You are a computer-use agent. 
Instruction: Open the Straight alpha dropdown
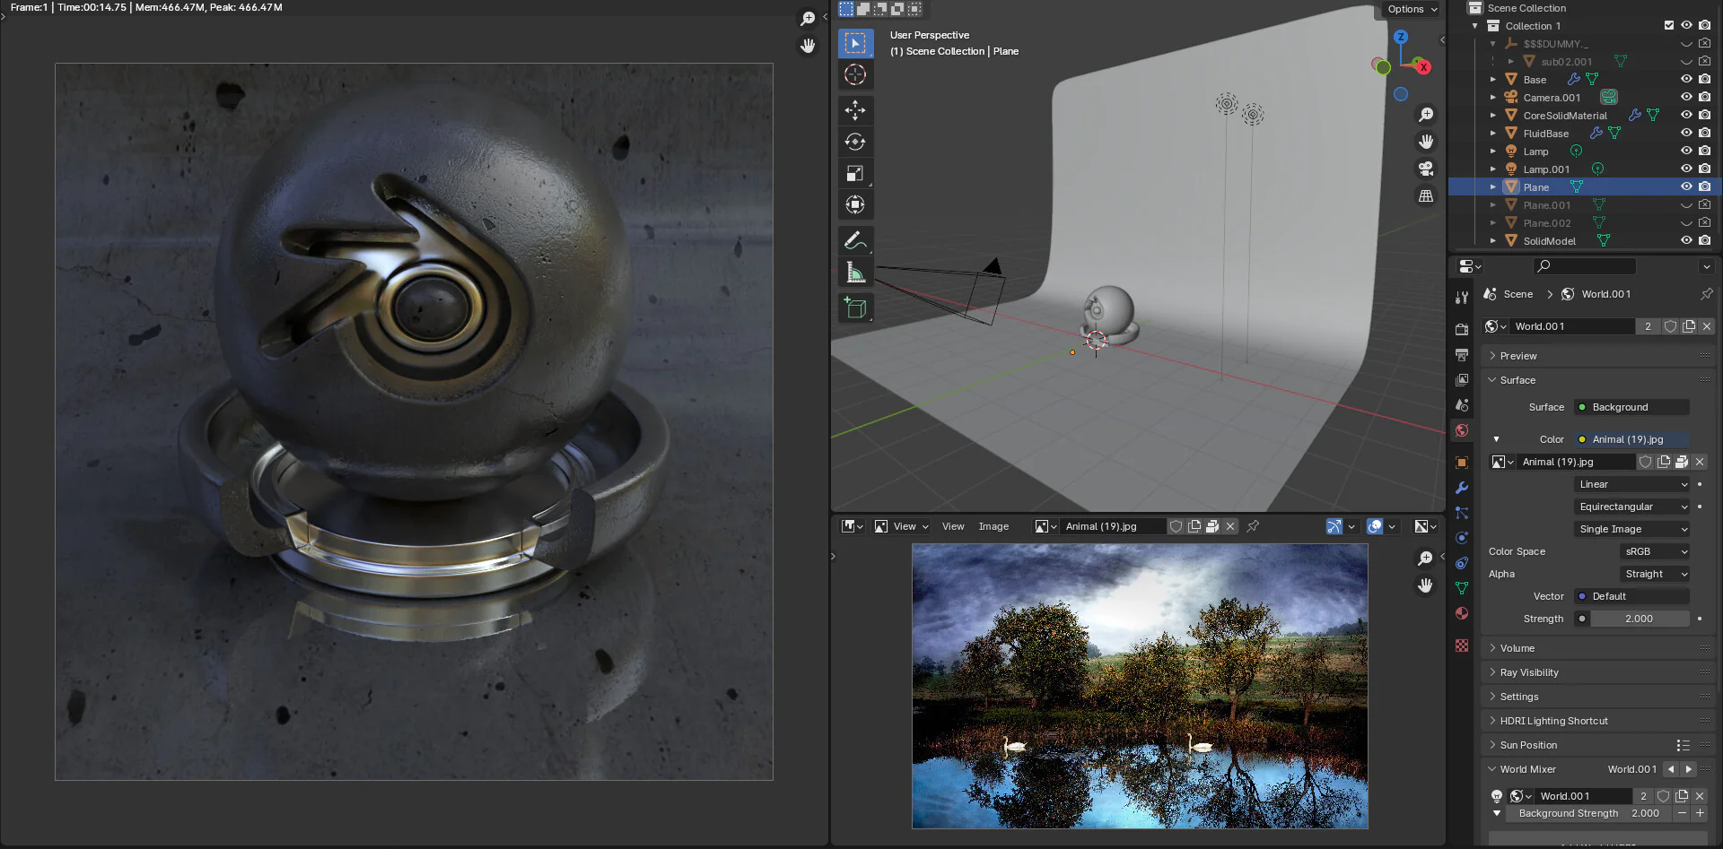click(x=1655, y=574)
